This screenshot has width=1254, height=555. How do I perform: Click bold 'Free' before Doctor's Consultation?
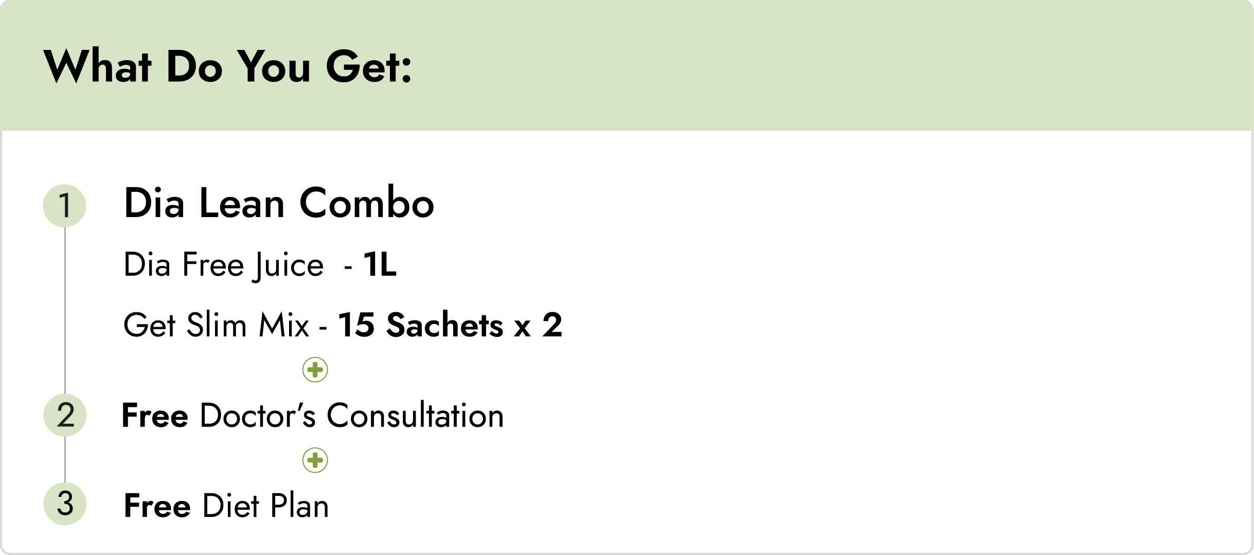[155, 416]
